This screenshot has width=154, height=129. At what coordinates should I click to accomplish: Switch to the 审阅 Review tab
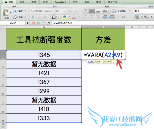coord(99,2)
